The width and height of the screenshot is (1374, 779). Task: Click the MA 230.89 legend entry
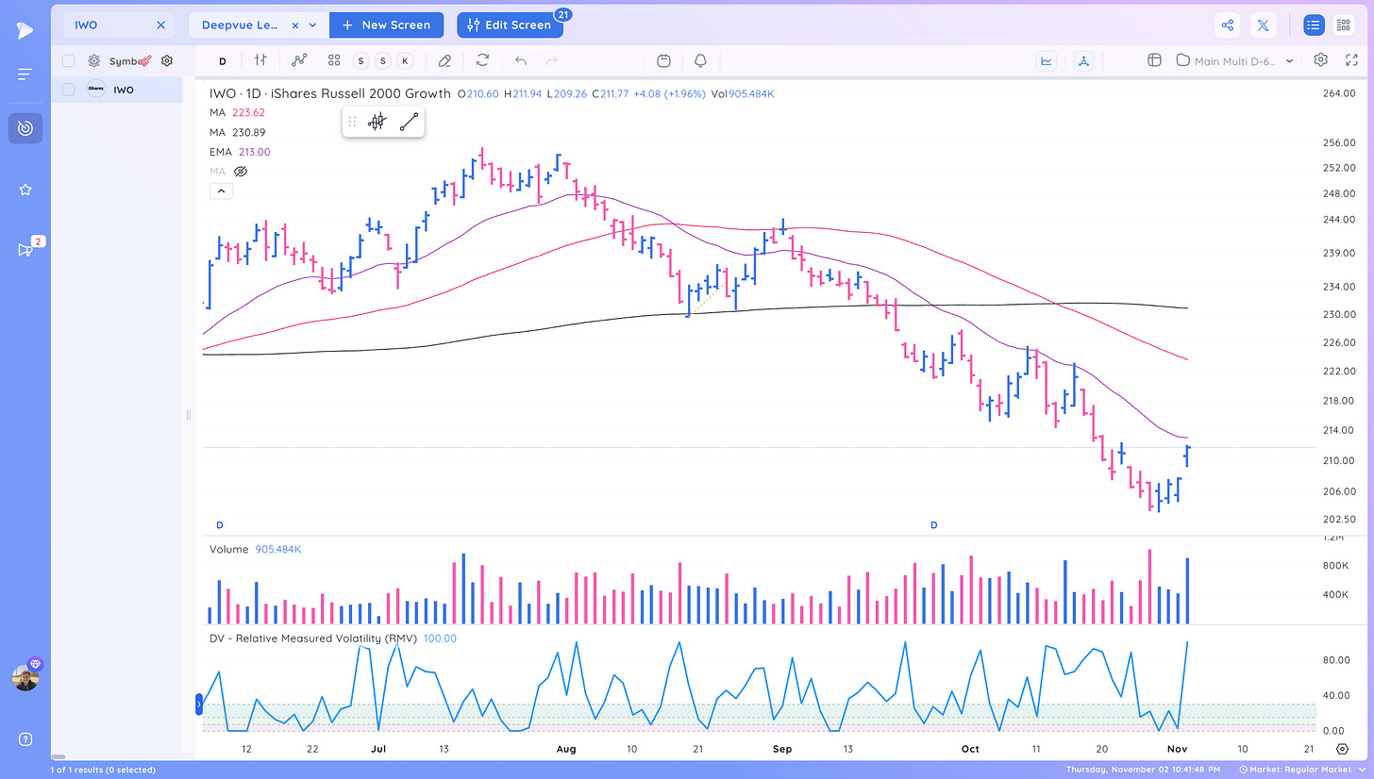(237, 132)
